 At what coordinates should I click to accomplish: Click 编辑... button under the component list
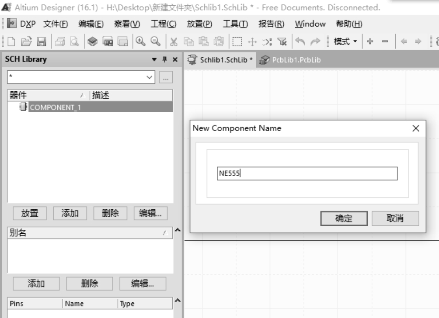pos(150,213)
